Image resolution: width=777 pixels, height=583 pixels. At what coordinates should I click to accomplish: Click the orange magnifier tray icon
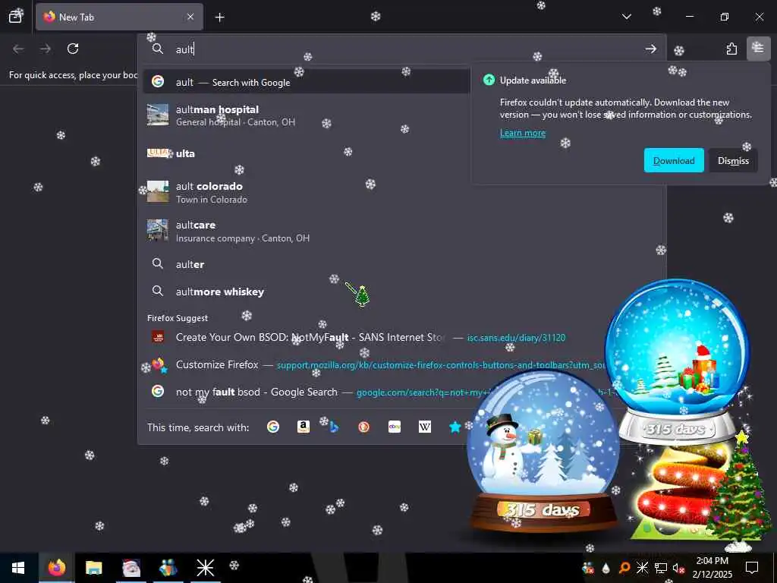tap(624, 568)
